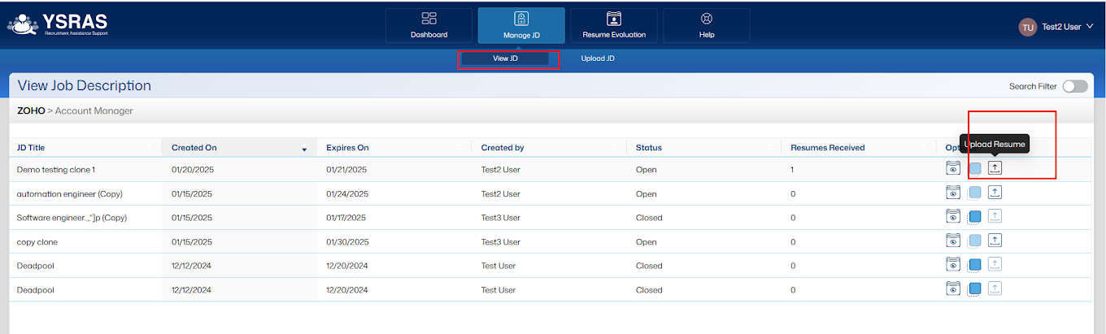Viewport: 1106px width, 334px height.
Task: Sort by Created On column arrow
Action: [x=304, y=149]
